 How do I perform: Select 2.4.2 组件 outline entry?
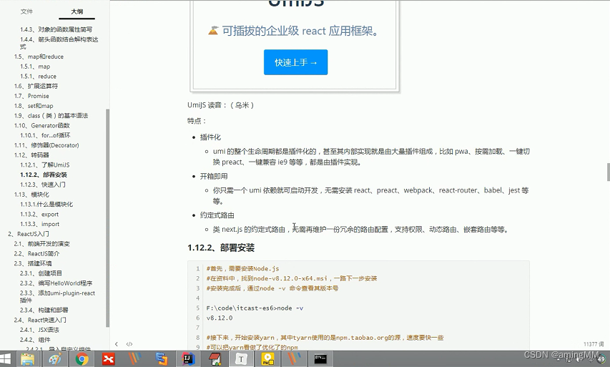[x=35, y=339]
